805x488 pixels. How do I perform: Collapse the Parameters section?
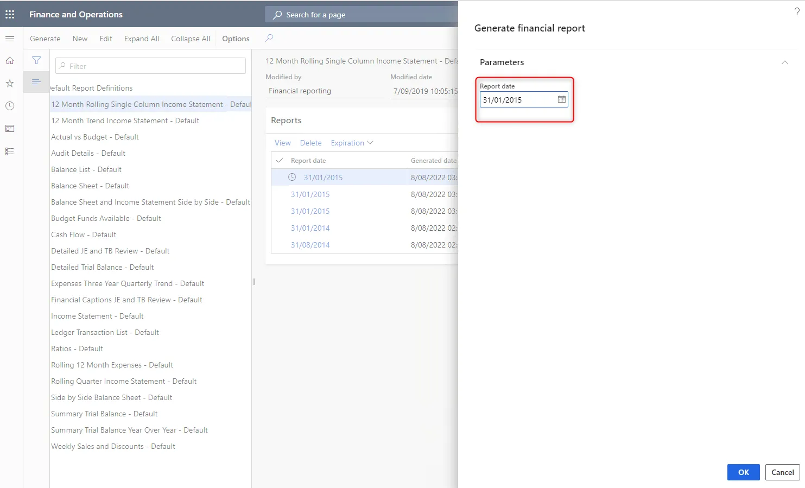[x=784, y=62]
